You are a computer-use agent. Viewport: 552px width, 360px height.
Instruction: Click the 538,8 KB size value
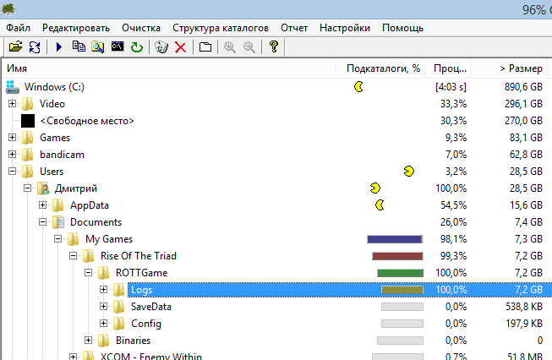524,307
